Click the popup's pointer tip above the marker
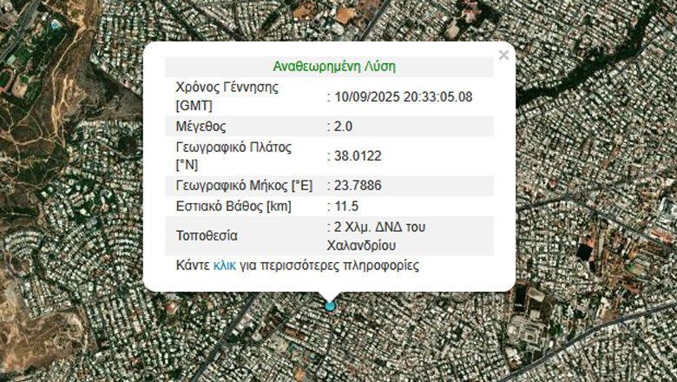677x382 pixels. 330,295
